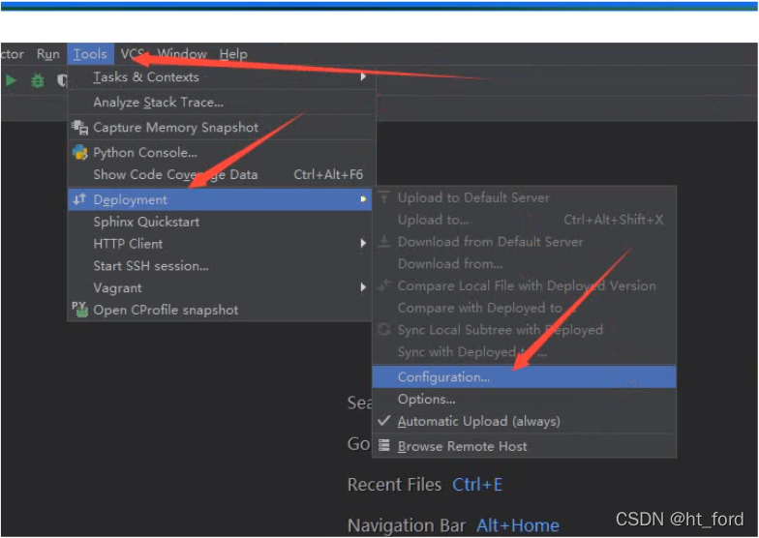Click the Browse Remote Host server icon
759x538 pixels.
click(383, 445)
